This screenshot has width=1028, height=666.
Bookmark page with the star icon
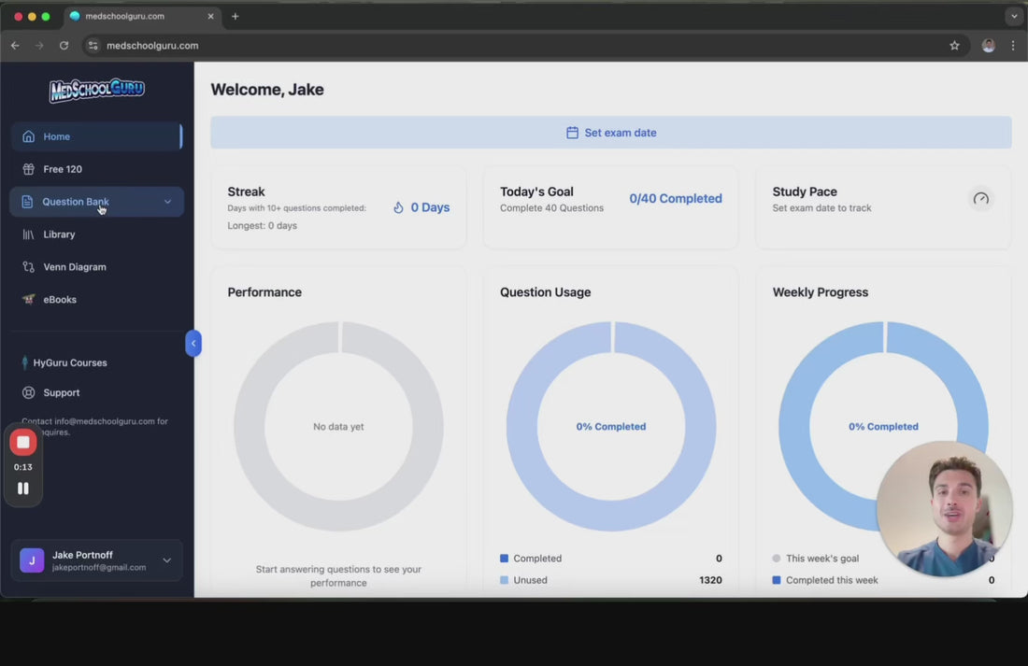pyautogui.click(x=954, y=46)
